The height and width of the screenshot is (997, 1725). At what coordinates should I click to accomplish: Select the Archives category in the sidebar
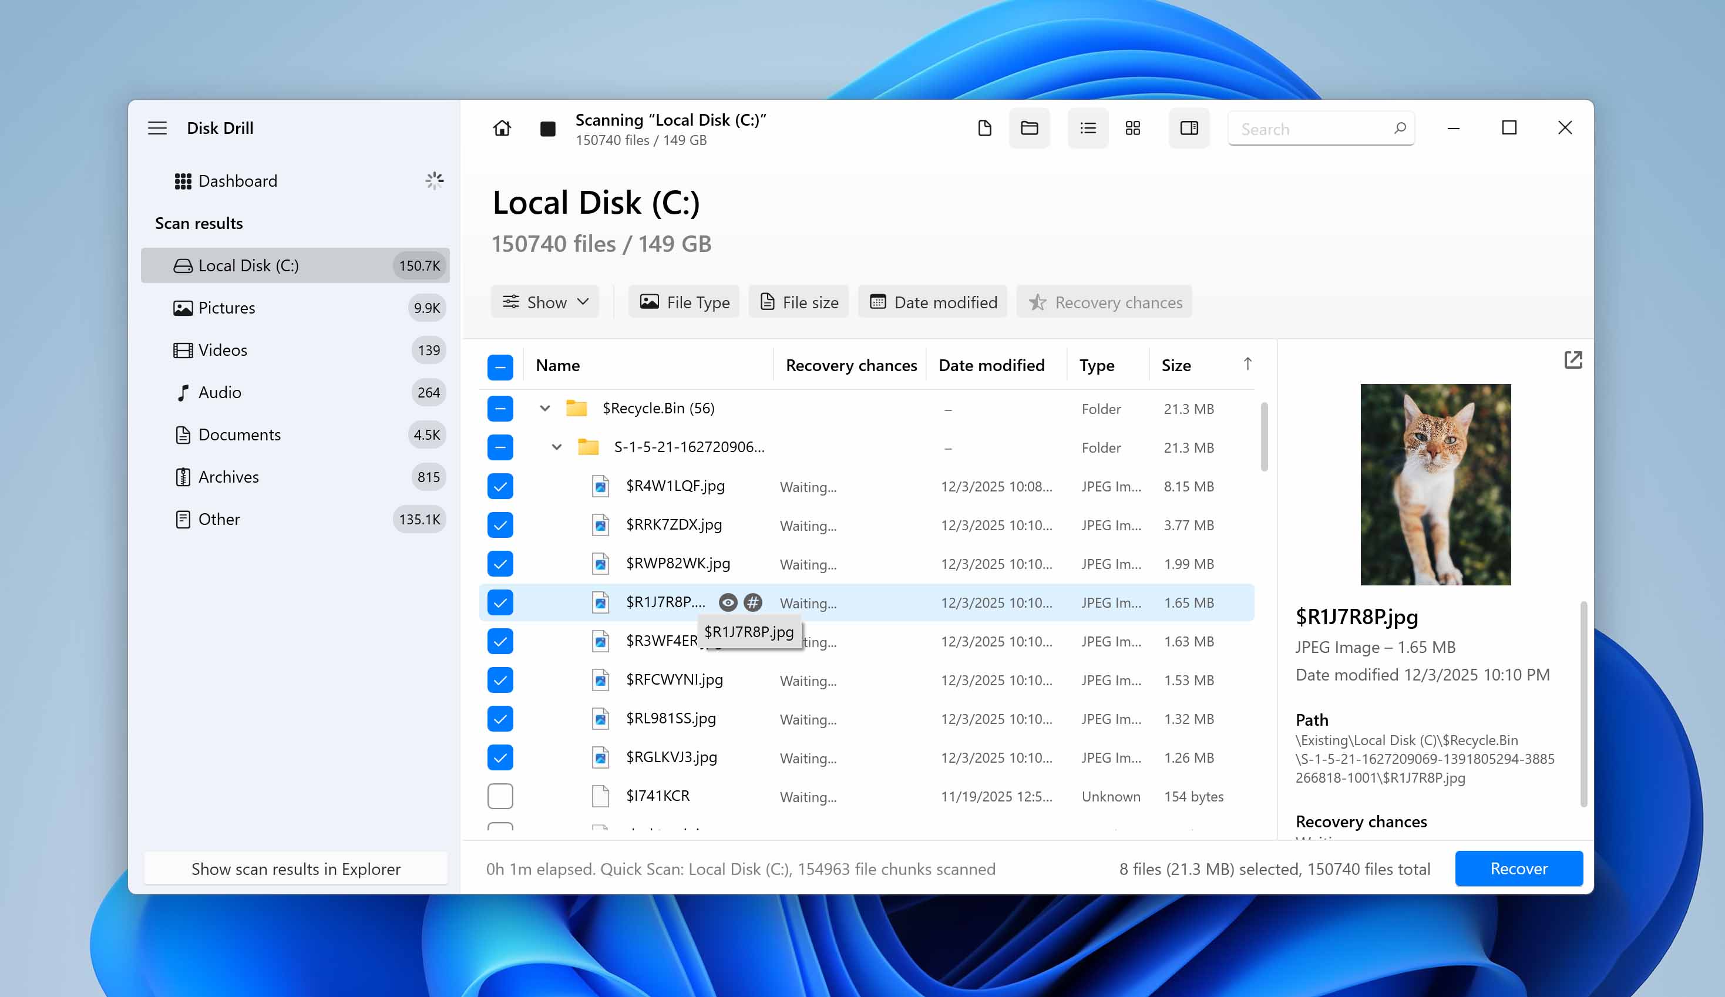tap(227, 476)
